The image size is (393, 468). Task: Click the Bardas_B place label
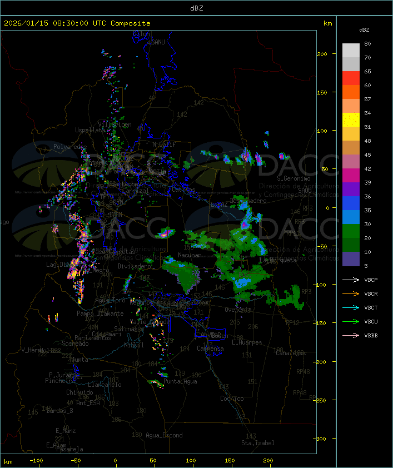pyautogui.click(x=59, y=411)
